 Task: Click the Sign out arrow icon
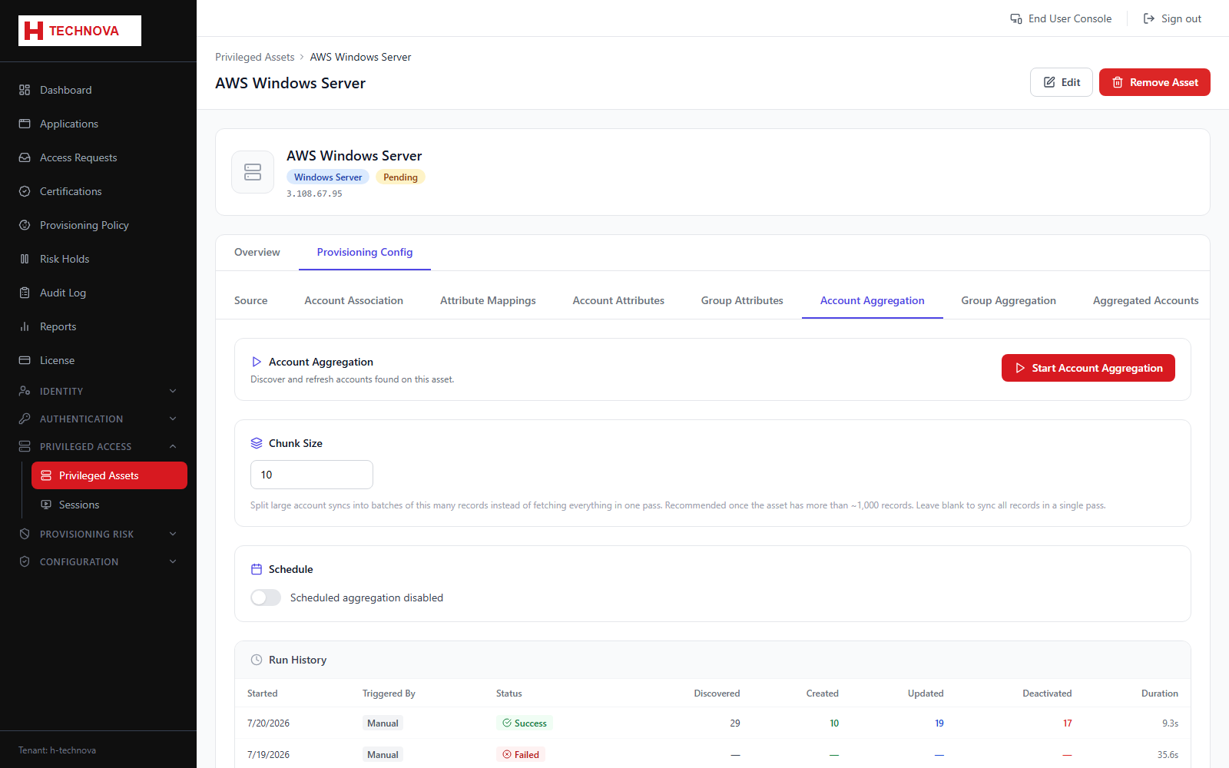tap(1149, 18)
